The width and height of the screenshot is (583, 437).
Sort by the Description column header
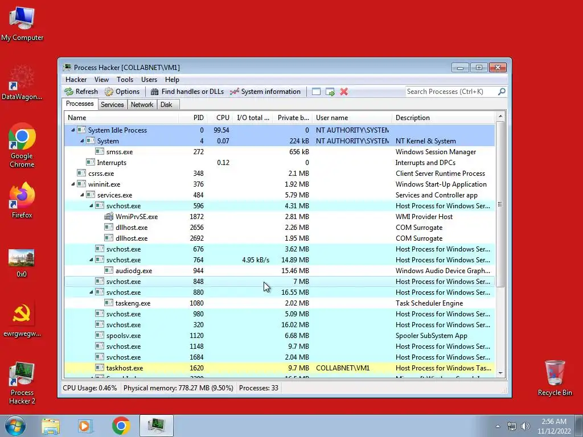pyautogui.click(x=444, y=118)
